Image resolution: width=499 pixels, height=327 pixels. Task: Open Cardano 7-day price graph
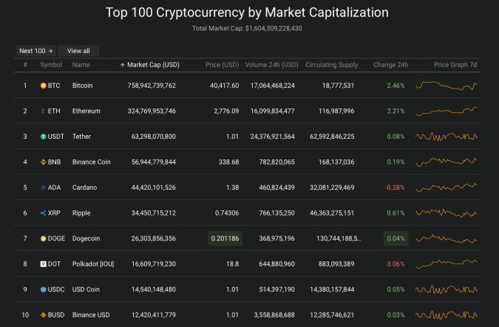(x=447, y=187)
